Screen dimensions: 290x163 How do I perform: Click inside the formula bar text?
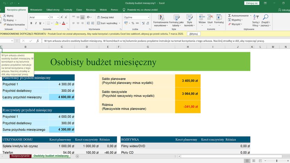point(154,41)
